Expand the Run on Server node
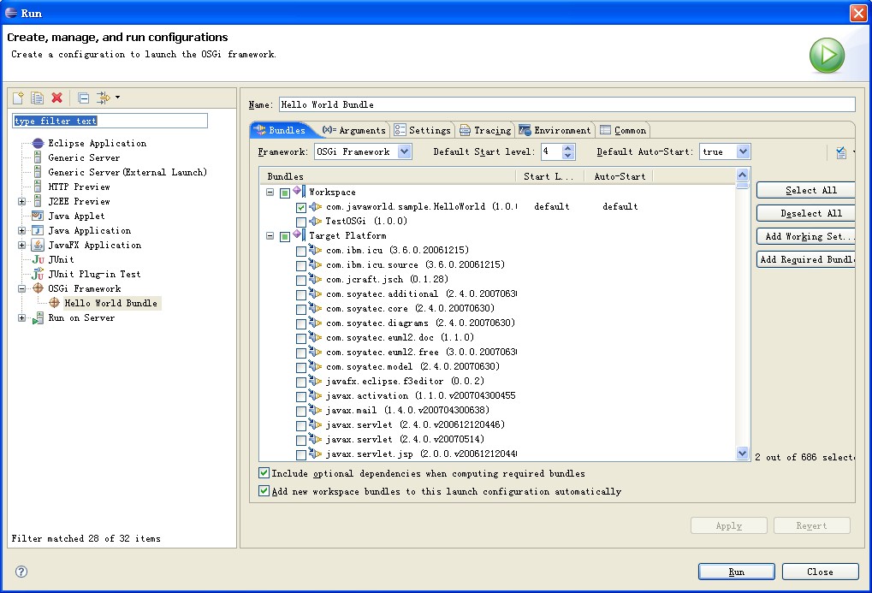This screenshot has width=872, height=593. 21,317
